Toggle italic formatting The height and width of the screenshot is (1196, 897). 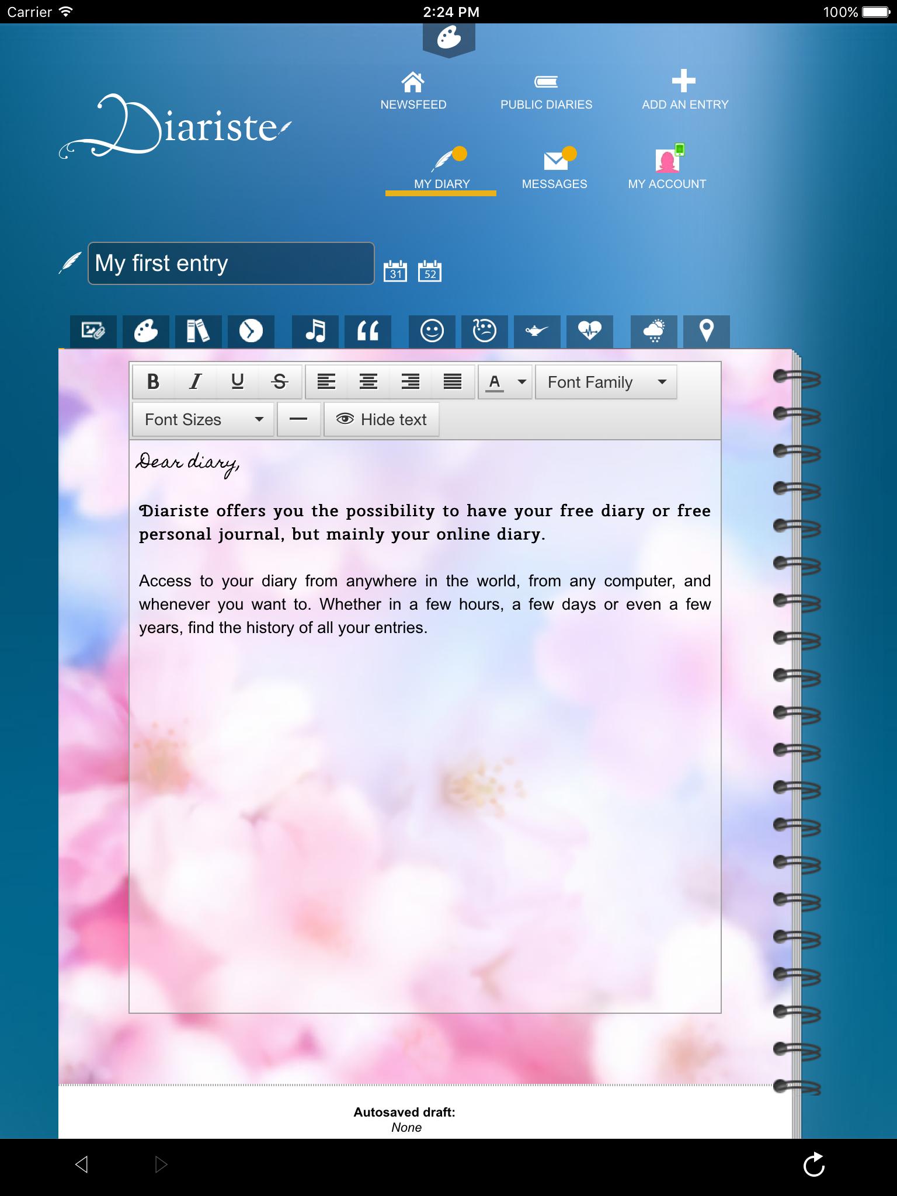(x=196, y=382)
